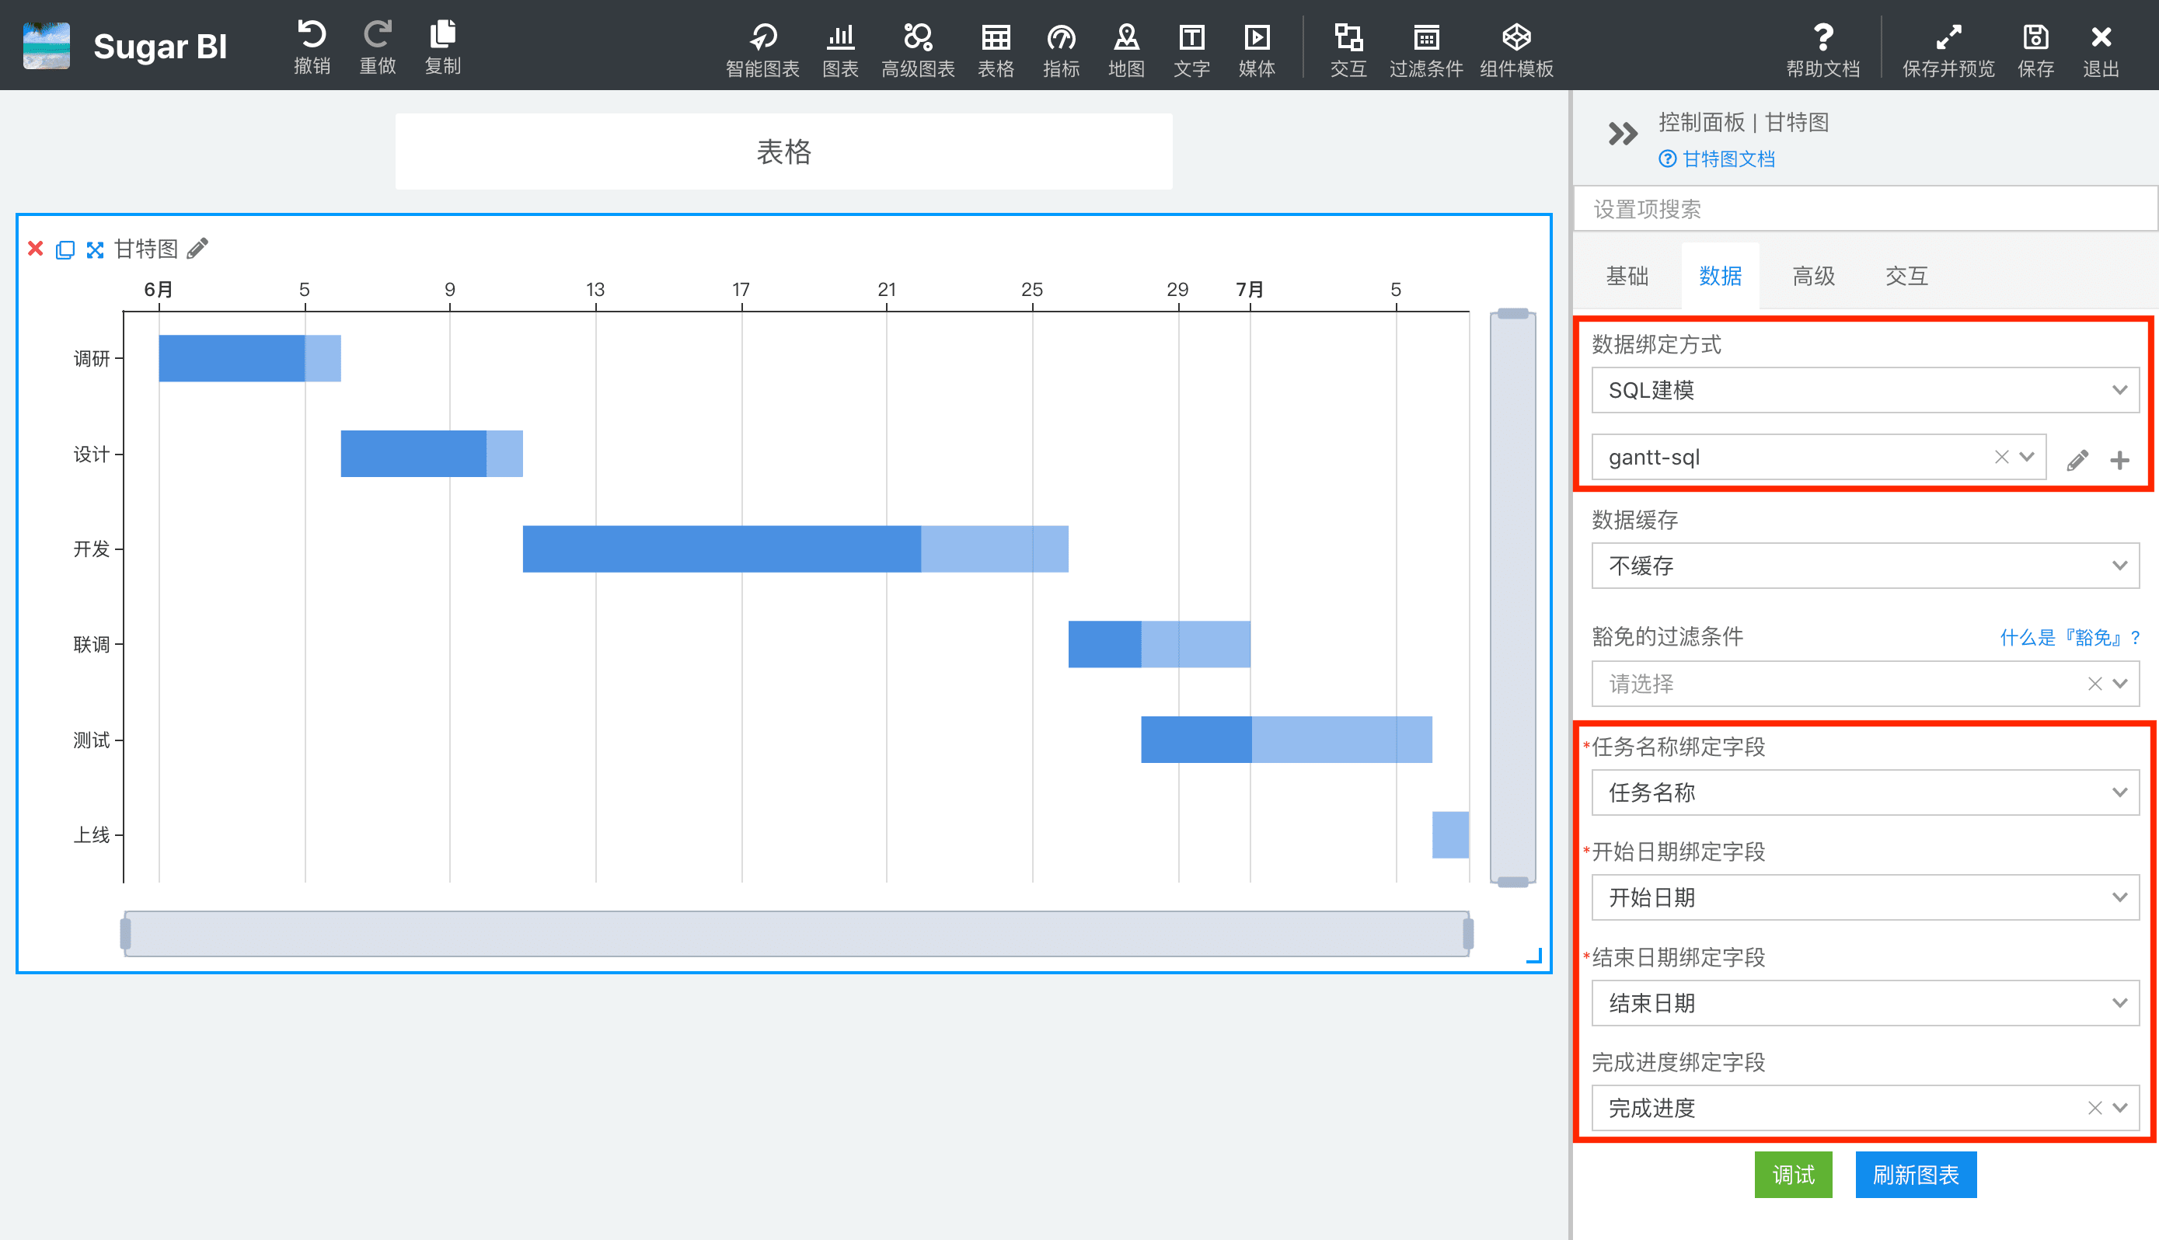Maximize the Gantt chart component

pos(95,249)
